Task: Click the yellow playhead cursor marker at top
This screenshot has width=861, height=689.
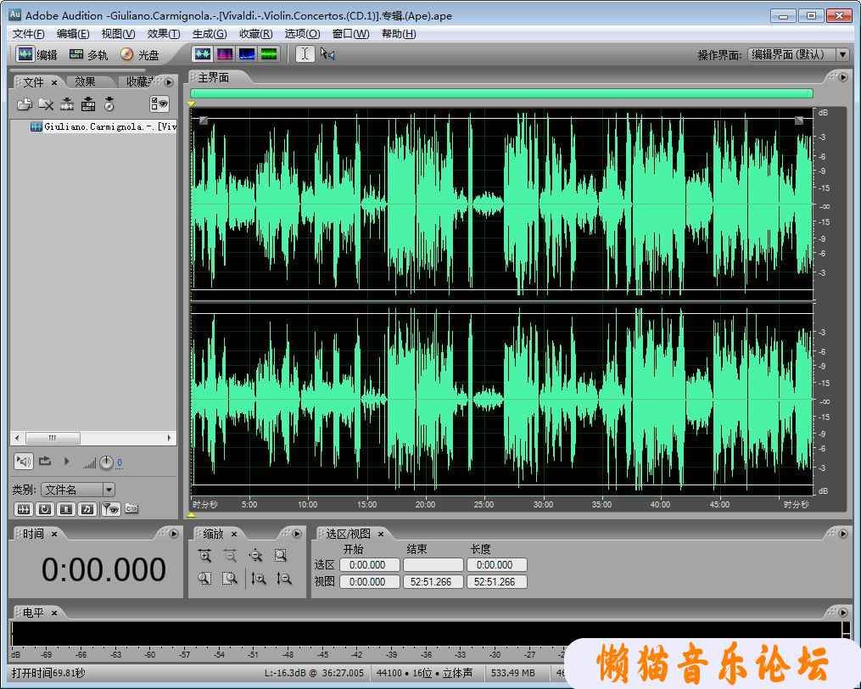Action: 192,104
